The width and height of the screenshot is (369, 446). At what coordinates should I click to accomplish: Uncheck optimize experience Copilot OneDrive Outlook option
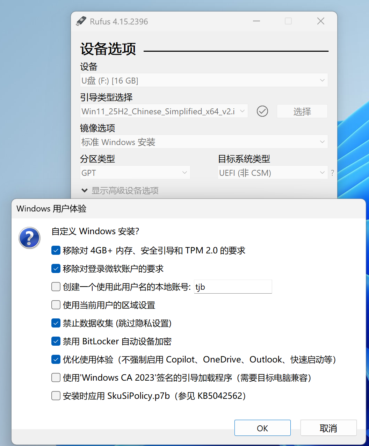tap(56, 359)
